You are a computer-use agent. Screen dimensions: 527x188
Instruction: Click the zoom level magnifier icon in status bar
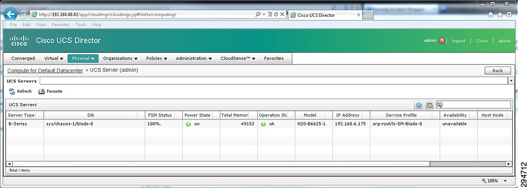coord(484,181)
